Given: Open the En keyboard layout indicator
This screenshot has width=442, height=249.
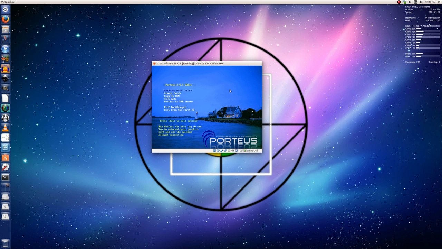Looking at the screenshot, I should pyautogui.click(x=415, y=2).
